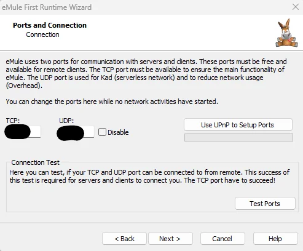Click 'You can change the ports here' text

click(x=112, y=102)
